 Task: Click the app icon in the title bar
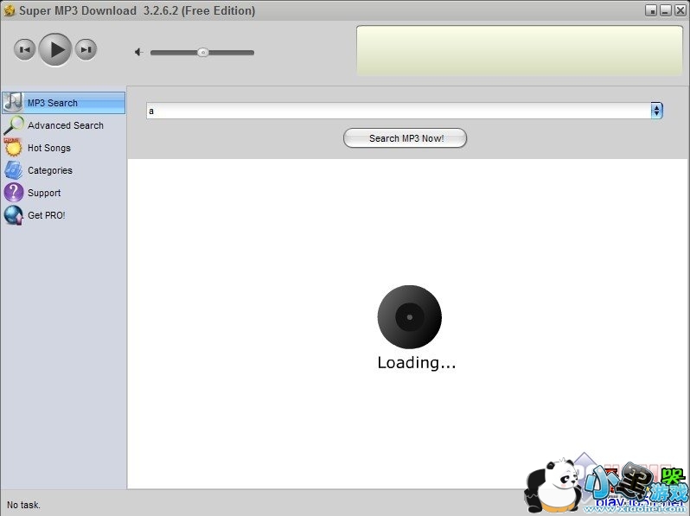point(9,10)
